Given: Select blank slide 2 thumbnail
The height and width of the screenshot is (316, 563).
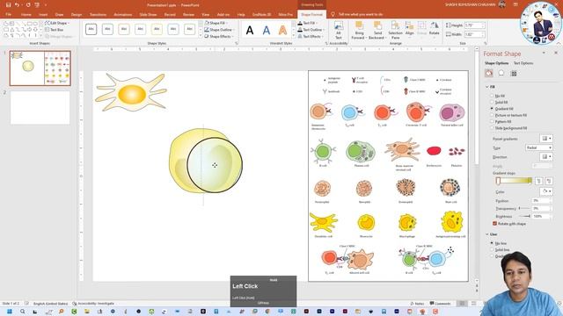Looking at the screenshot, I should [40, 108].
